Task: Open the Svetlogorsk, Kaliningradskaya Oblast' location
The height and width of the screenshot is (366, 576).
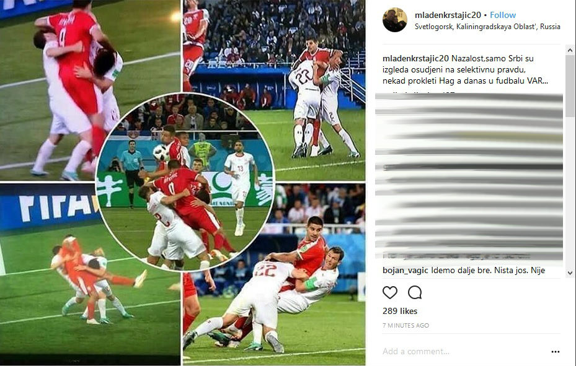Action: 487,27
